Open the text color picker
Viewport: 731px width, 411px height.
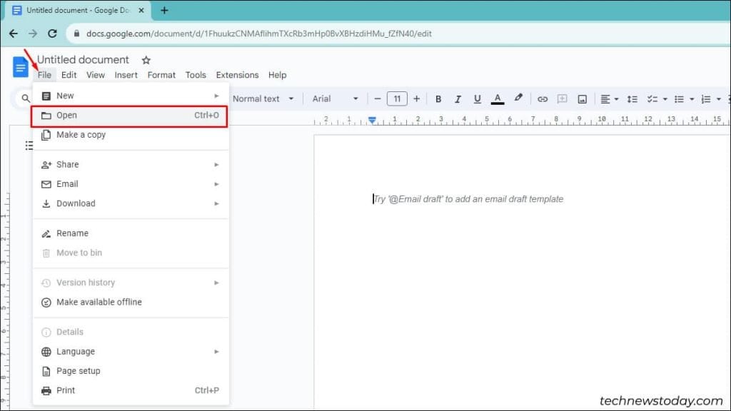click(498, 98)
